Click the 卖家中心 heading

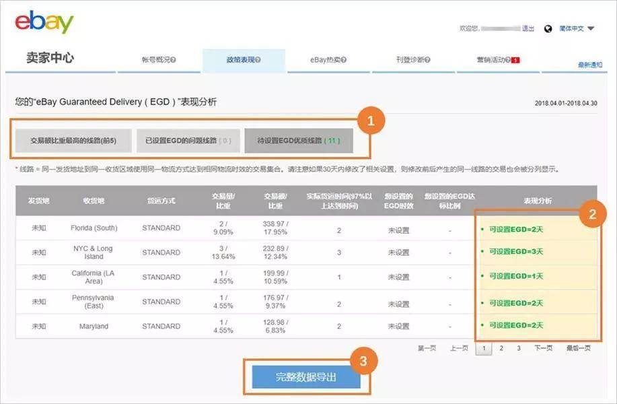[50, 58]
